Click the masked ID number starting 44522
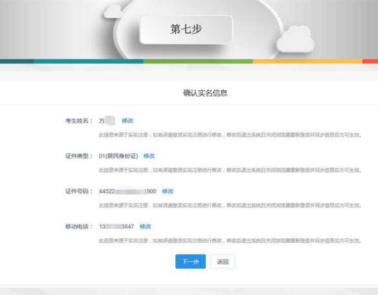Screen dimensions: 378x295 tap(127, 191)
